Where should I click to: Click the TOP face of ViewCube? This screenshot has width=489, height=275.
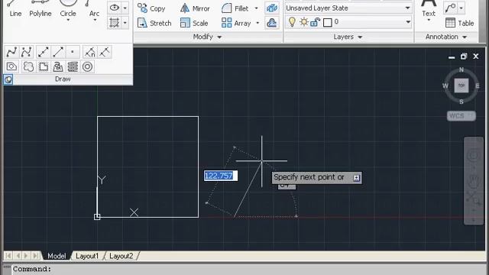coord(461,85)
